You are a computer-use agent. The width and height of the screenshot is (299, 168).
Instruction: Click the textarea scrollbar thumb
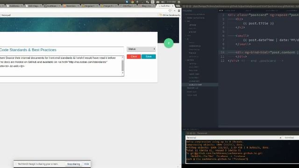coord(122,65)
